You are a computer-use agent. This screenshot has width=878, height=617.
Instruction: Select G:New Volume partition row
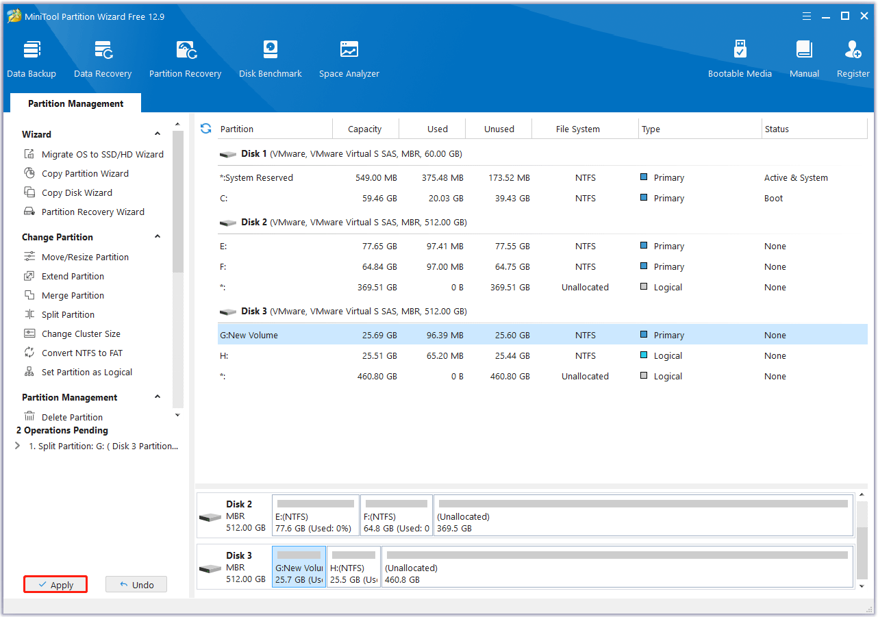542,336
